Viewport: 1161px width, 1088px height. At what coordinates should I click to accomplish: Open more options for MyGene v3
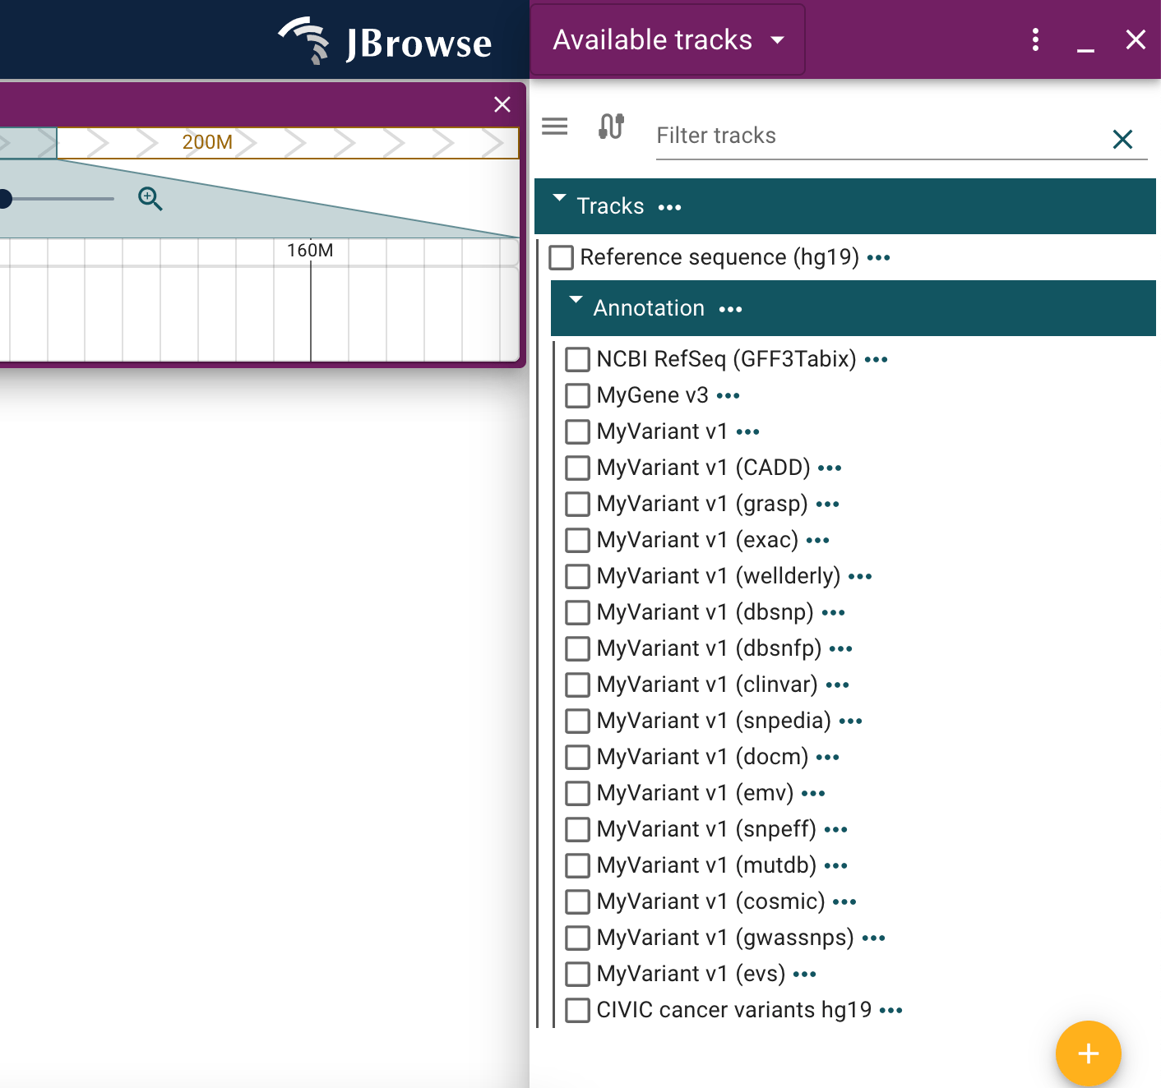click(x=728, y=396)
